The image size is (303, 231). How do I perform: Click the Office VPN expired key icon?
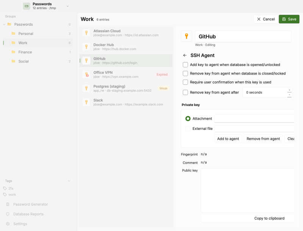[x=86, y=74]
